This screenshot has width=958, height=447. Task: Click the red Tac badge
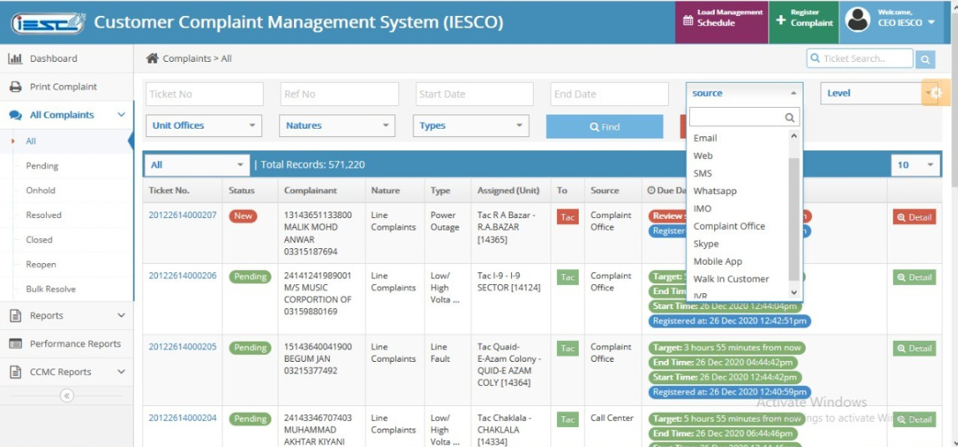point(568,217)
